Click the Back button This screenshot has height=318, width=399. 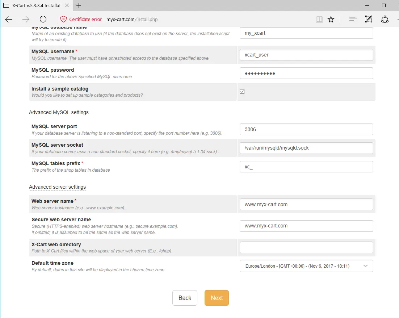[x=185, y=298]
